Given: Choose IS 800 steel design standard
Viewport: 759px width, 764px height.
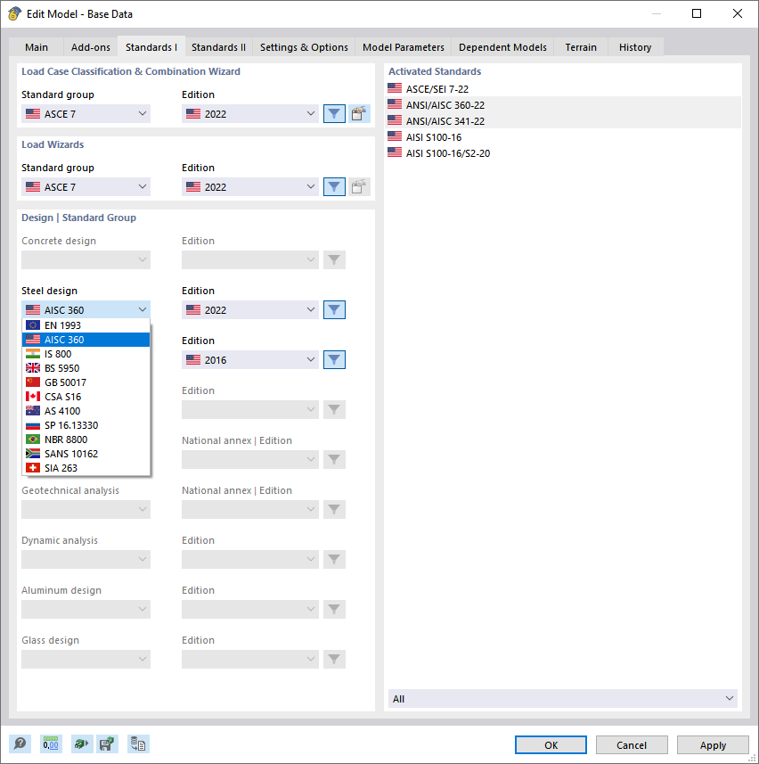Looking at the screenshot, I should [86, 354].
